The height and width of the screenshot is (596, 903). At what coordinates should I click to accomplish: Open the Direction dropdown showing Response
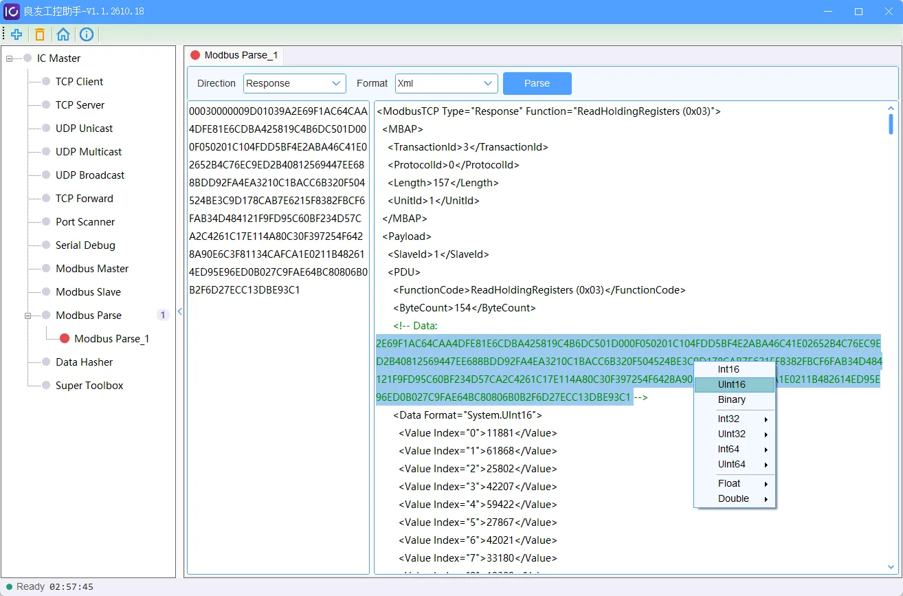tap(295, 83)
